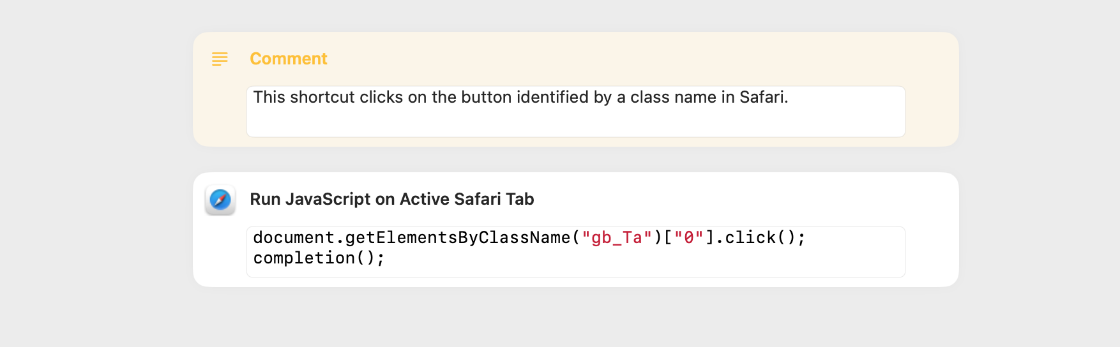The image size is (1120, 347).
Task: Click the Safari compass icon
Action: 220,200
